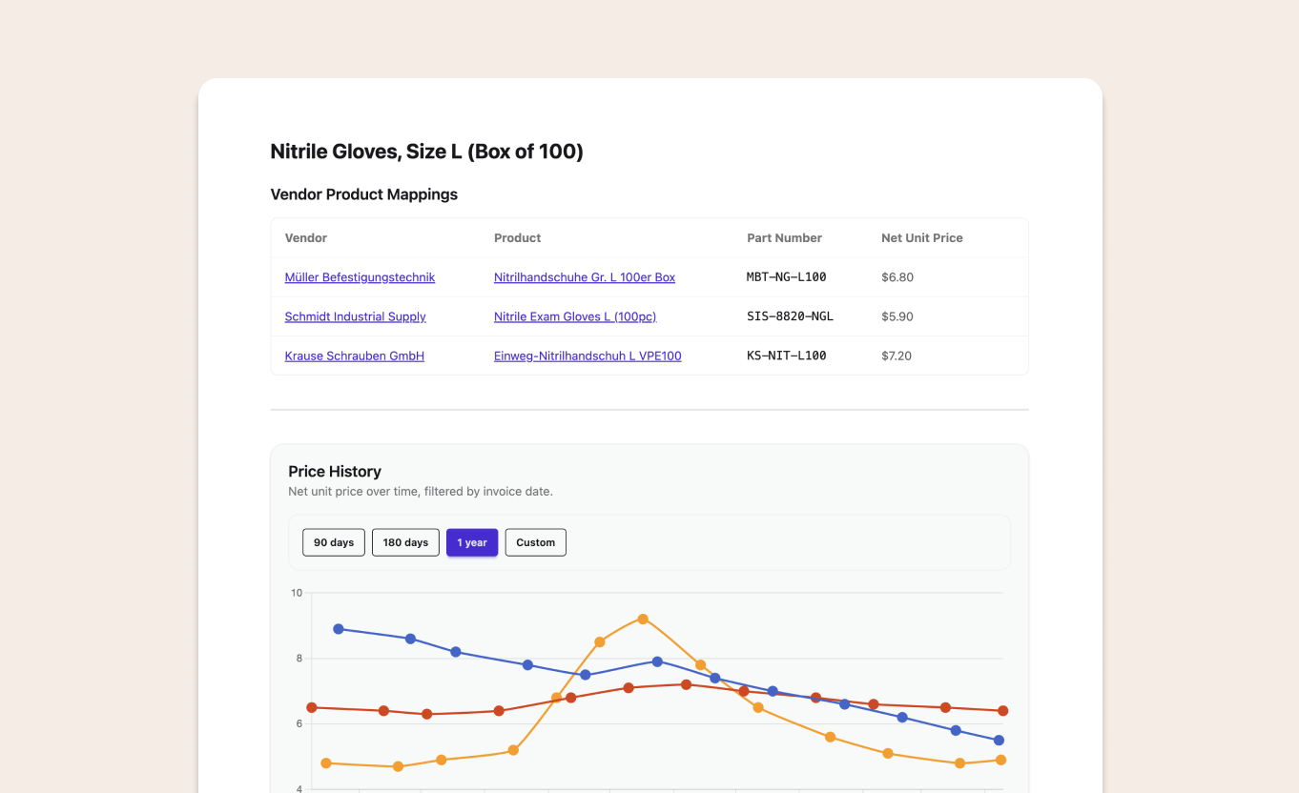Click the Product column header

[517, 237]
